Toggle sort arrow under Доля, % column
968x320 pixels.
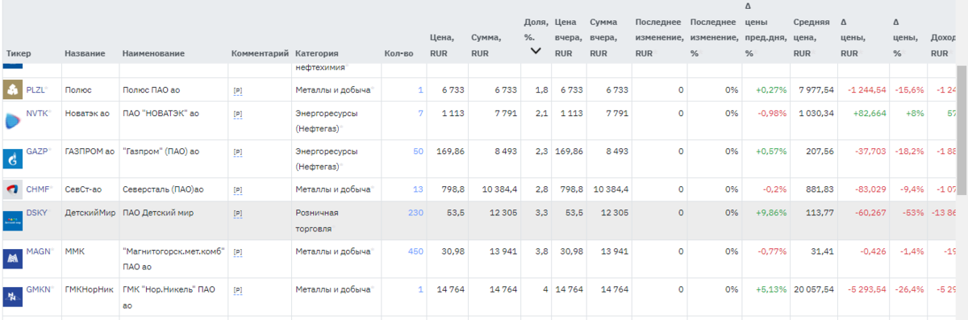535,51
